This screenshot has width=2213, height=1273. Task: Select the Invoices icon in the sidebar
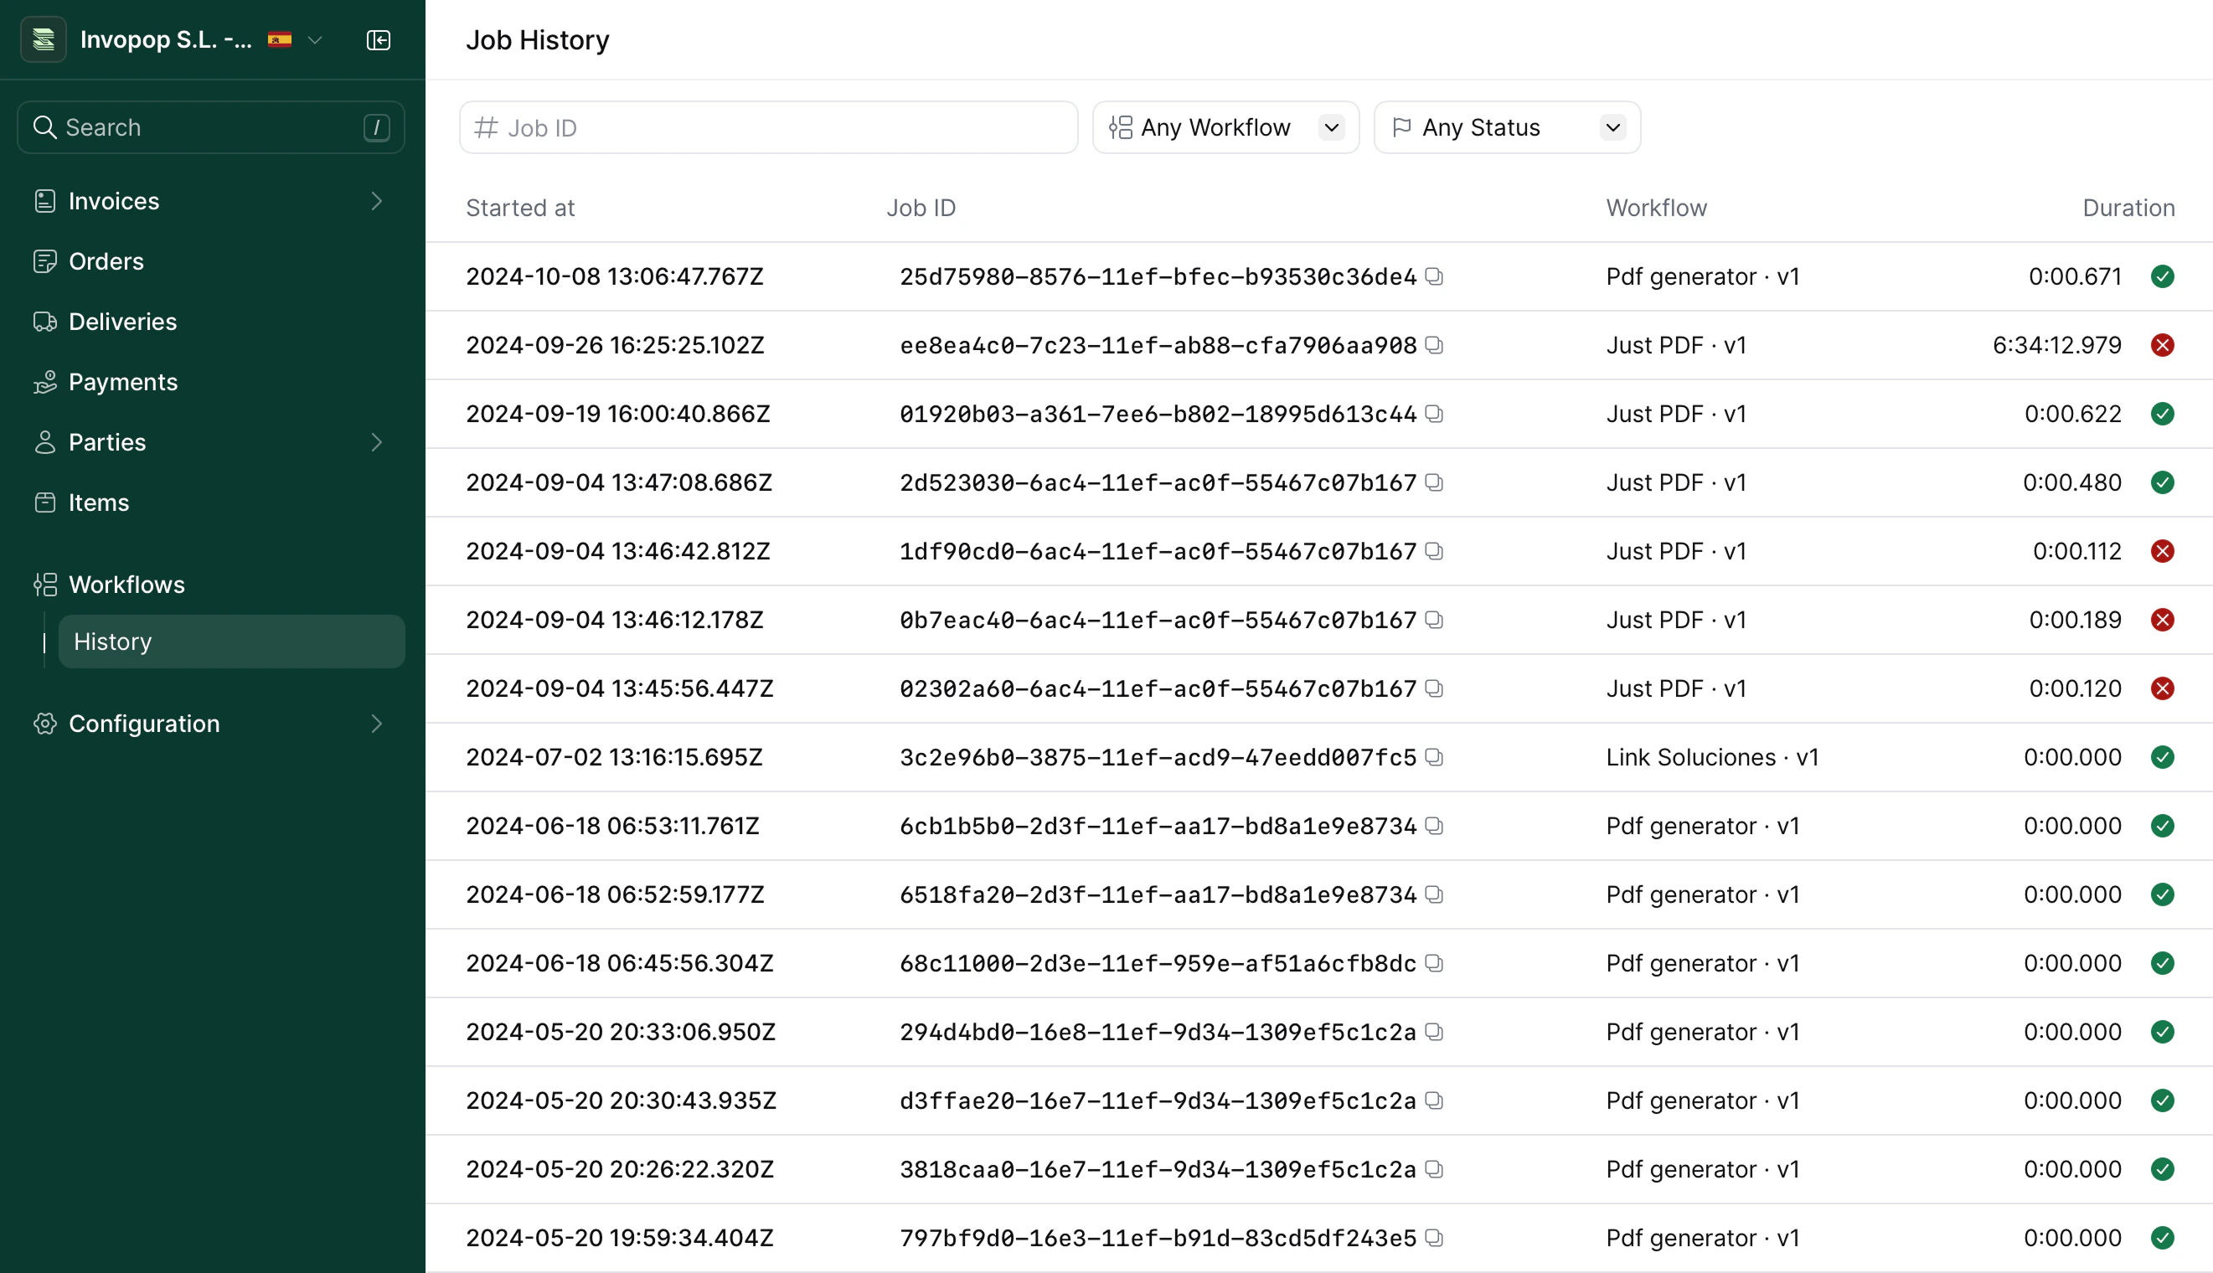tap(45, 200)
